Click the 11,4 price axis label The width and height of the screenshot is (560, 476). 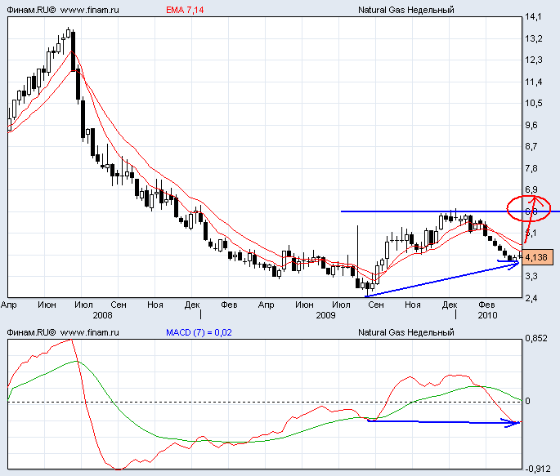point(533,82)
